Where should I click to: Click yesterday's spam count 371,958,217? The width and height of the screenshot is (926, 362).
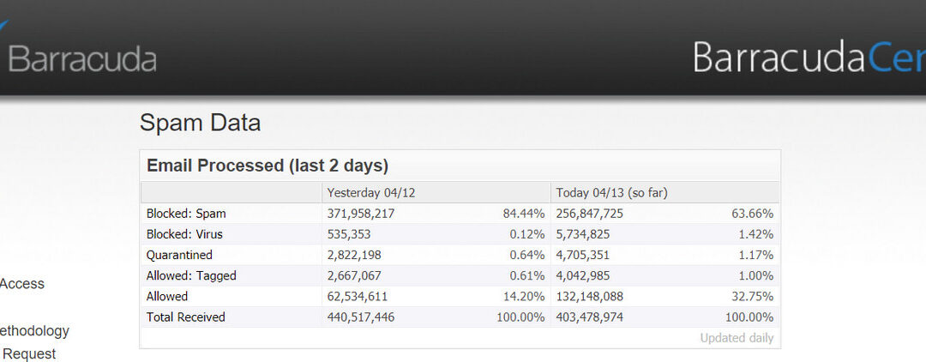click(x=360, y=214)
